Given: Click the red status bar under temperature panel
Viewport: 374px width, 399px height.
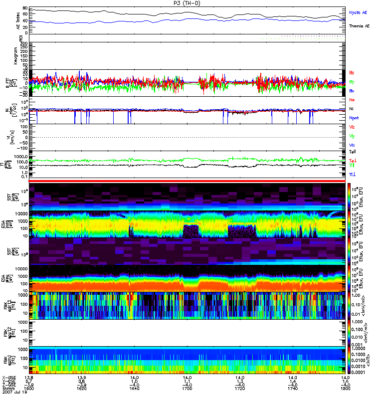Looking at the screenshot, I should pyautogui.click(x=187, y=181).
